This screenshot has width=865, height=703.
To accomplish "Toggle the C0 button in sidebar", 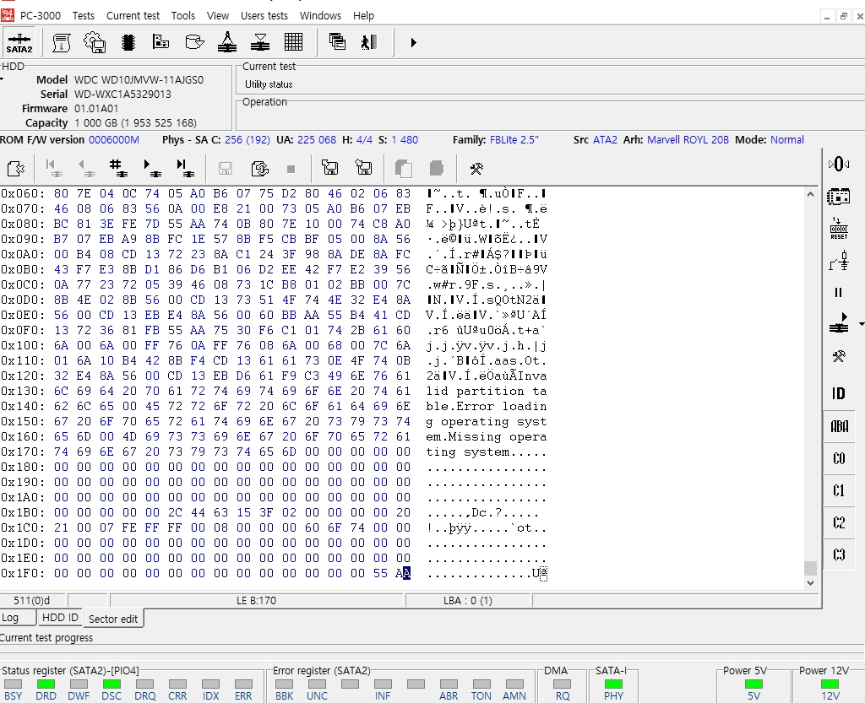I will pos(838,458).
